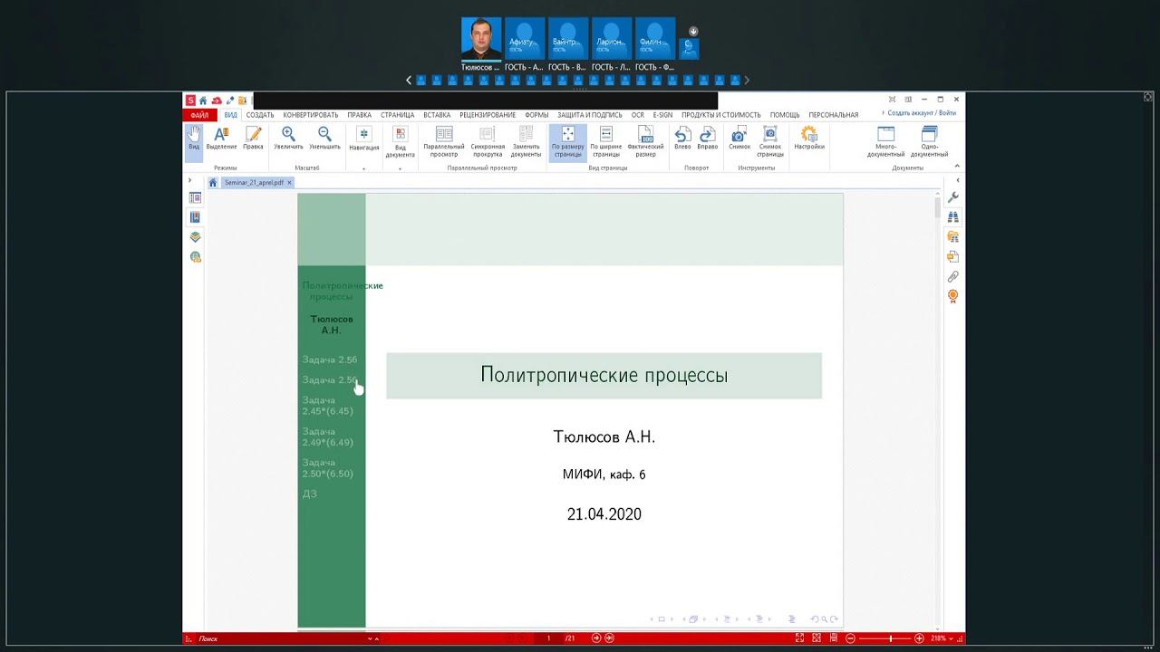
Task: Open the E-SIGN tab
Action: pyautogui.click(x=662, y=115)
